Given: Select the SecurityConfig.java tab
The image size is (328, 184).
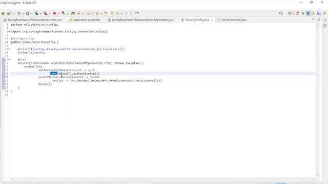Looking at the screenshot, I should click(x=197, y=20).
